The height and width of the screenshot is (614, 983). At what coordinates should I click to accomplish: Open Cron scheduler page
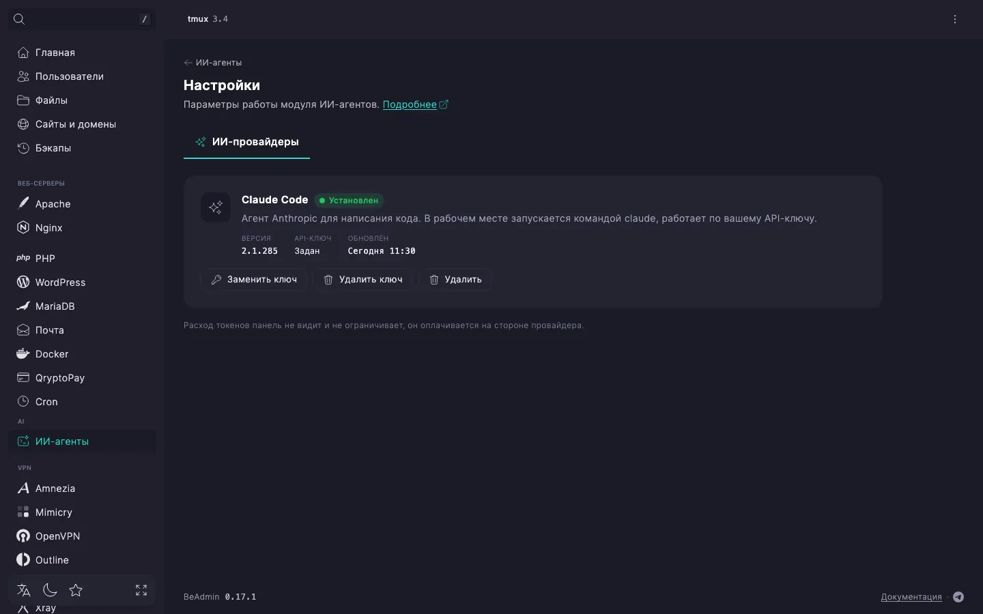coord(82,402)
